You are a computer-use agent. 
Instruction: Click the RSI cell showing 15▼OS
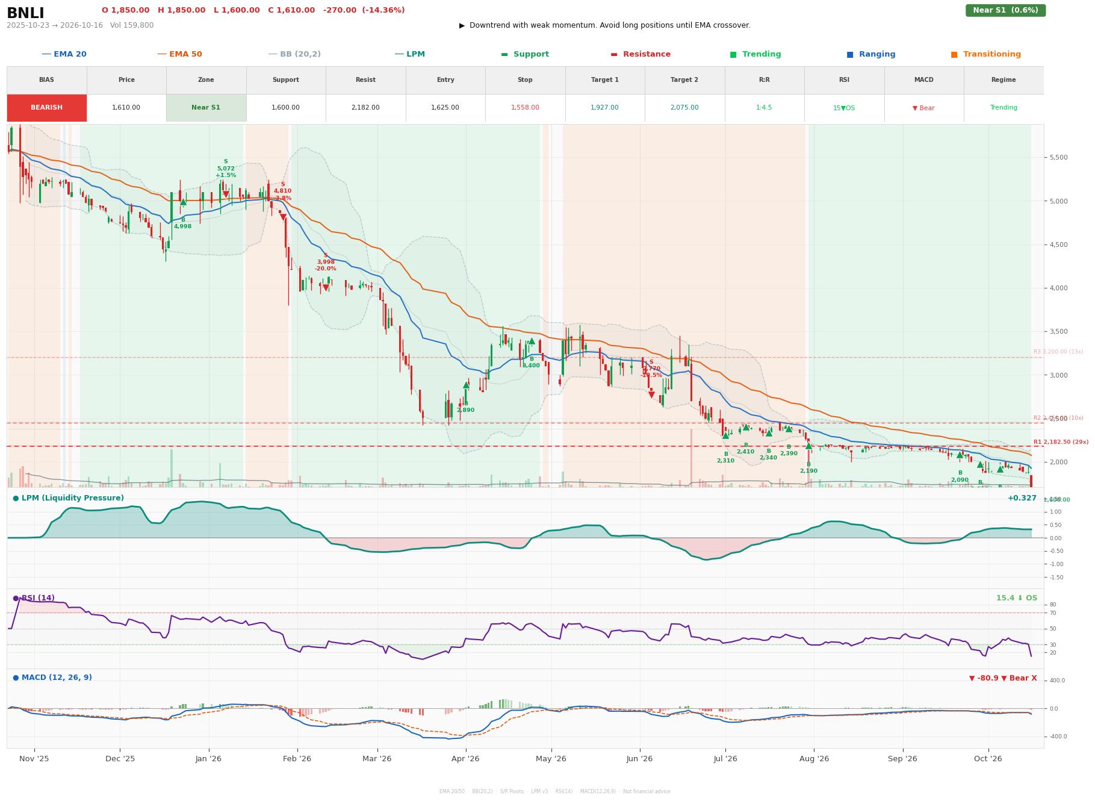point(844,108)
